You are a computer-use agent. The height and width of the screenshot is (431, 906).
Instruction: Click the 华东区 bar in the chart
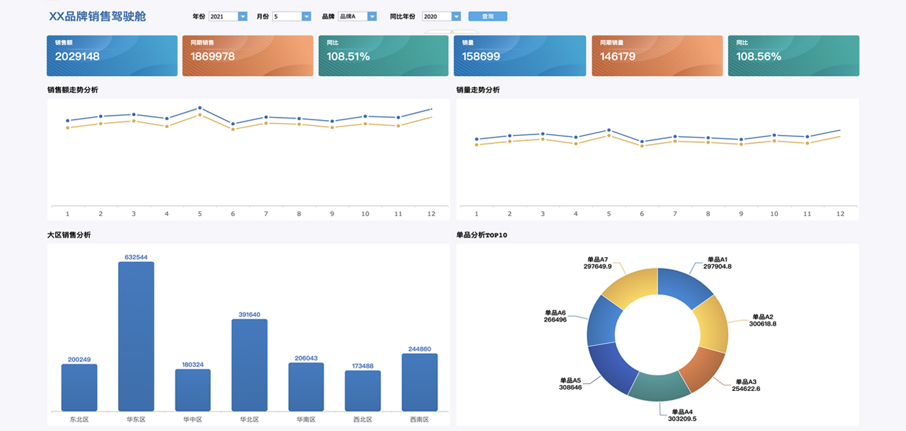coord(136,336)
